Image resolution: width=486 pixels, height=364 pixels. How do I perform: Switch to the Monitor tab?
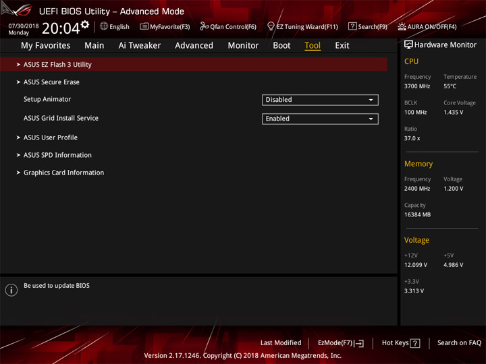tap(243, 46)
